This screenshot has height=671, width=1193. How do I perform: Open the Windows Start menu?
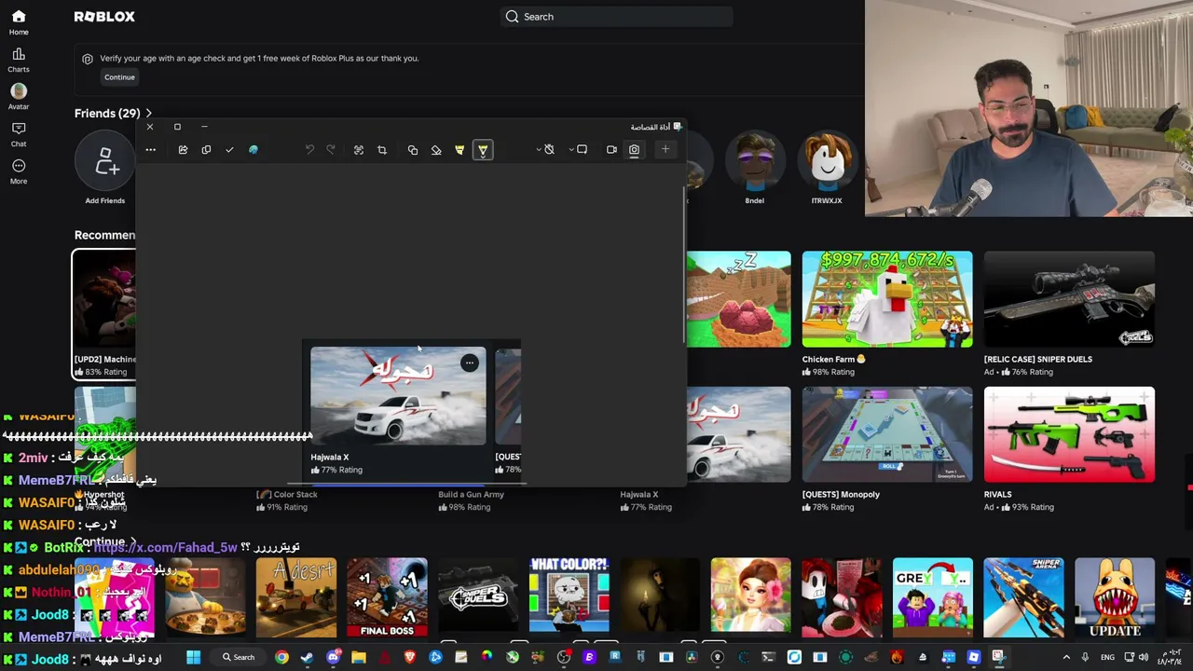(x=193, y=658)
